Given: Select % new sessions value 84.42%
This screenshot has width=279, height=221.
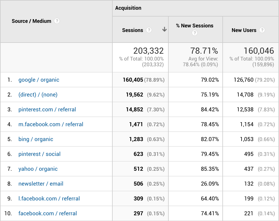Looking at the screenshot, I should tap(210, 109).
